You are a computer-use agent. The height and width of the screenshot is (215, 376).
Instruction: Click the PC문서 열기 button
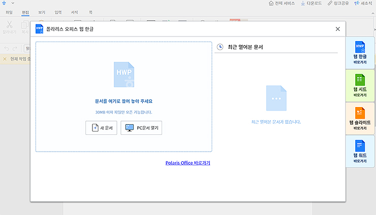(x=141, y=128)
